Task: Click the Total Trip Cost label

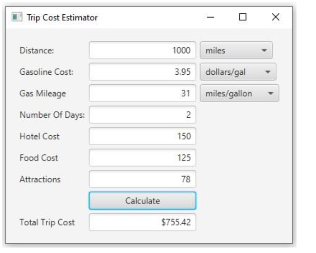Action: [47, 222]
